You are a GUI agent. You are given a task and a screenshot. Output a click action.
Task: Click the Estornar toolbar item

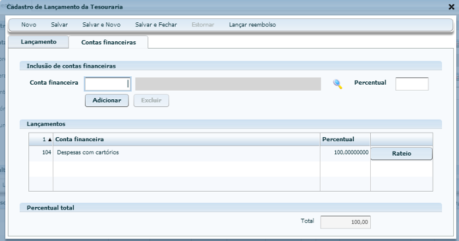[203, 25]
